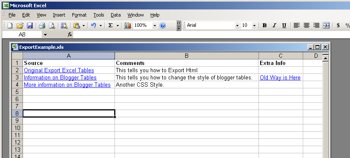Open the Undo history dropdown arrow
The image size is (350, 158).
point(100,26)
